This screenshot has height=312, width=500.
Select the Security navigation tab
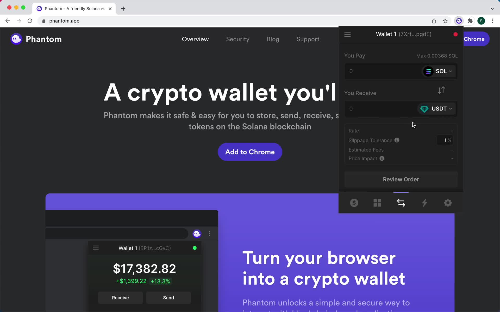(238, 39)
